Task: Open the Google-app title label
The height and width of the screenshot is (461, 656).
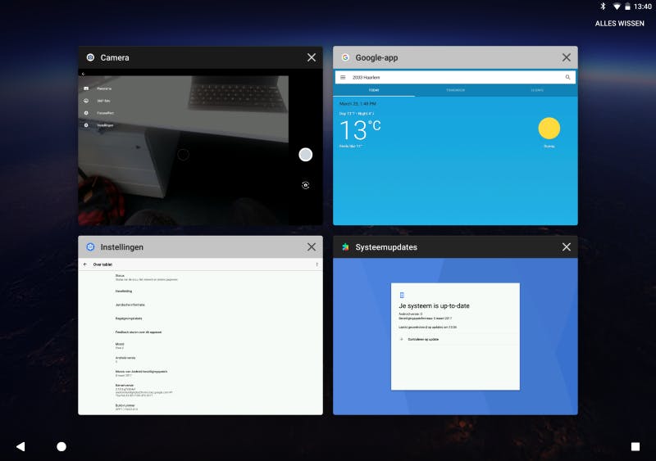Action: pos(376,57)
